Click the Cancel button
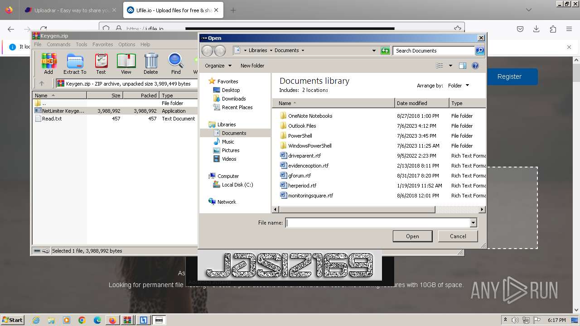The height and width of the screenshot is (326, 580). (x=458, y=236)
